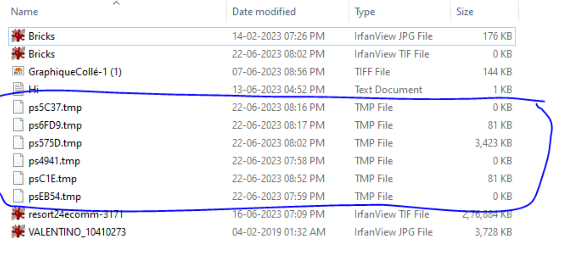Viewport: 575px width, 277px height.
Task: Click the 04-02-2019 01:32 AM date entry
Action: [x=278, y=232]
